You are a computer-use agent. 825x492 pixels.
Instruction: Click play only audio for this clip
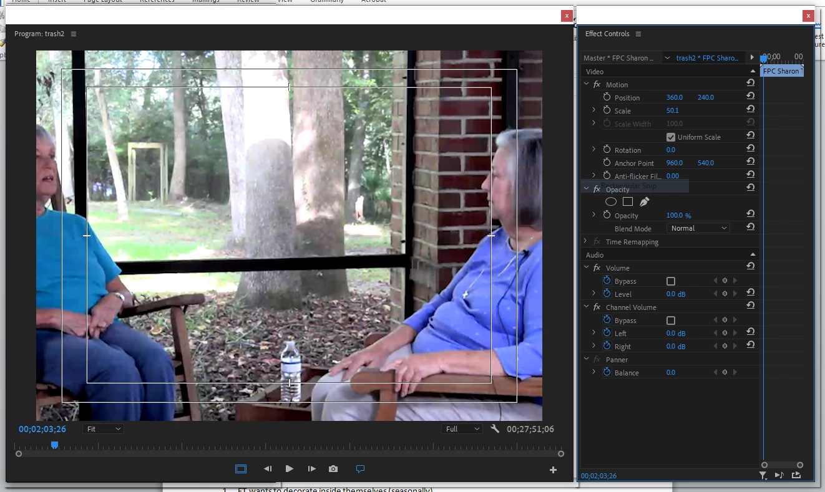point(779,475)
